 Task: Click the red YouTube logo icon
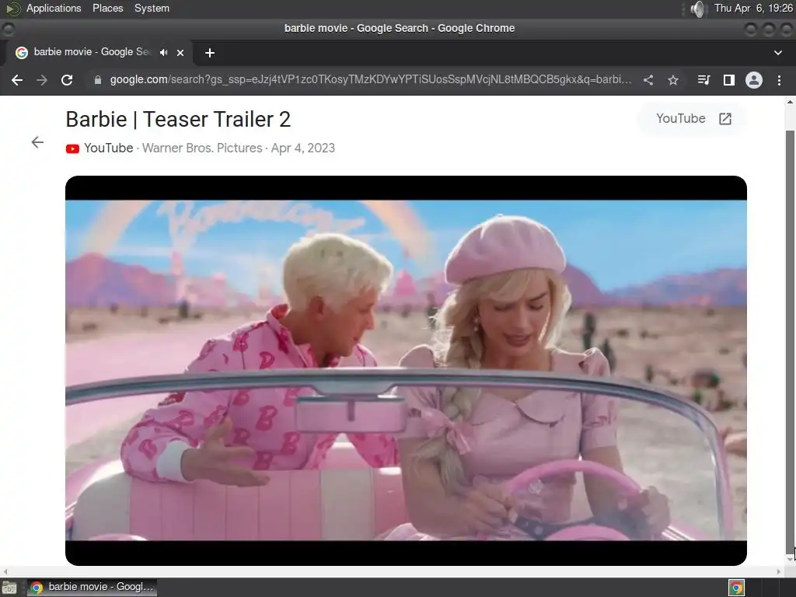click(x=72, y=148)
